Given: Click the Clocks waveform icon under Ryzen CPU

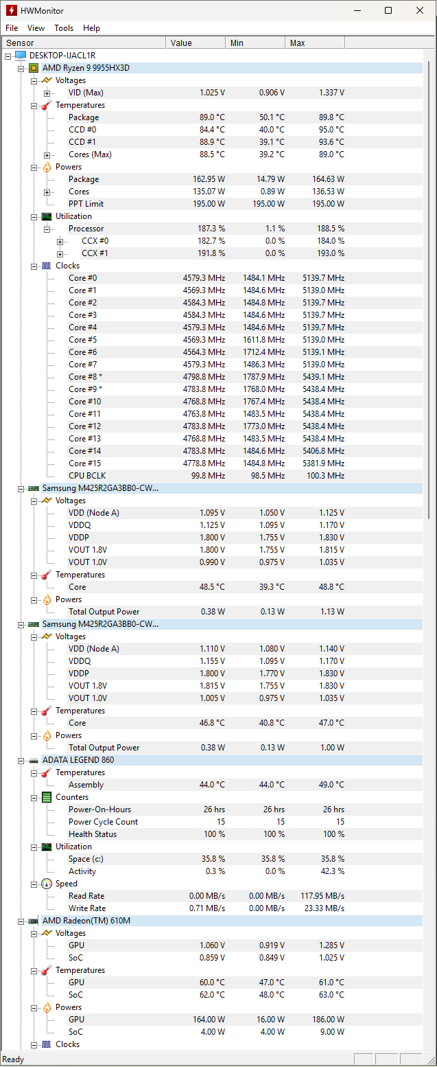Looking at the screenshot, I should tap(47, 266).
